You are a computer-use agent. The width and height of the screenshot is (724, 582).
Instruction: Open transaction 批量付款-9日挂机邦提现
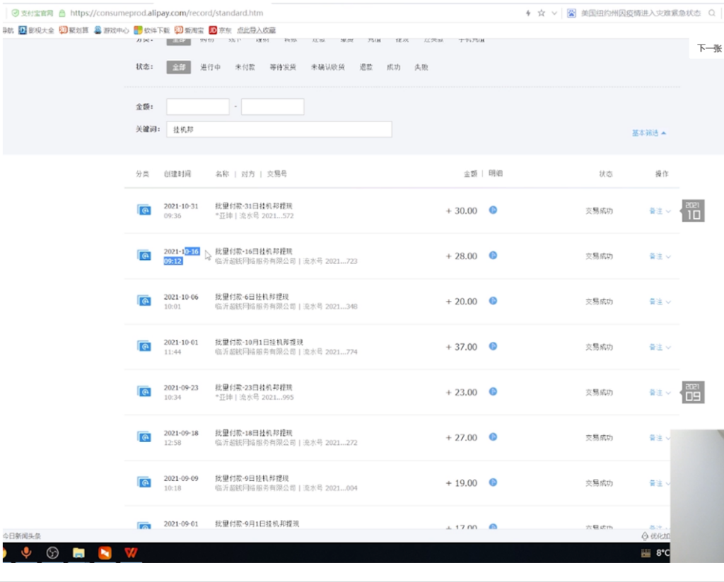coord(252,479)
